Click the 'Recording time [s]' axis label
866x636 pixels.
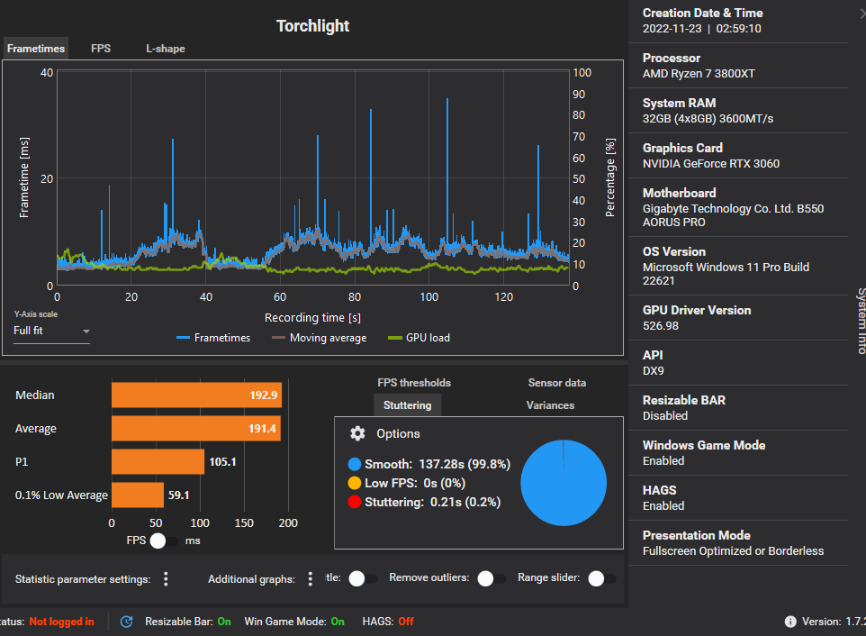pos(312,318)
